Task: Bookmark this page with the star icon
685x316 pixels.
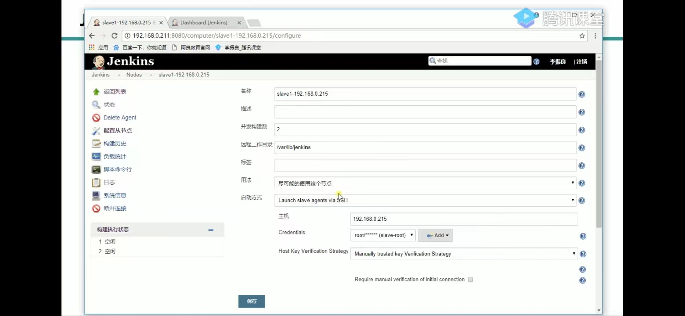Action: click(x=582, y=36)
